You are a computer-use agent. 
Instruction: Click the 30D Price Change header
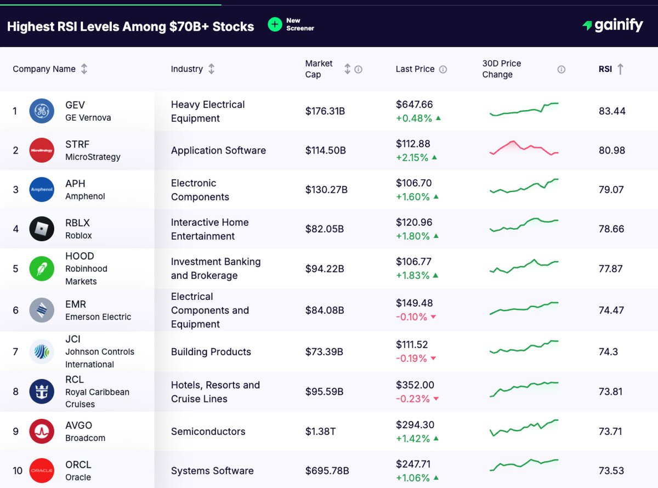(x=502, y=69)
